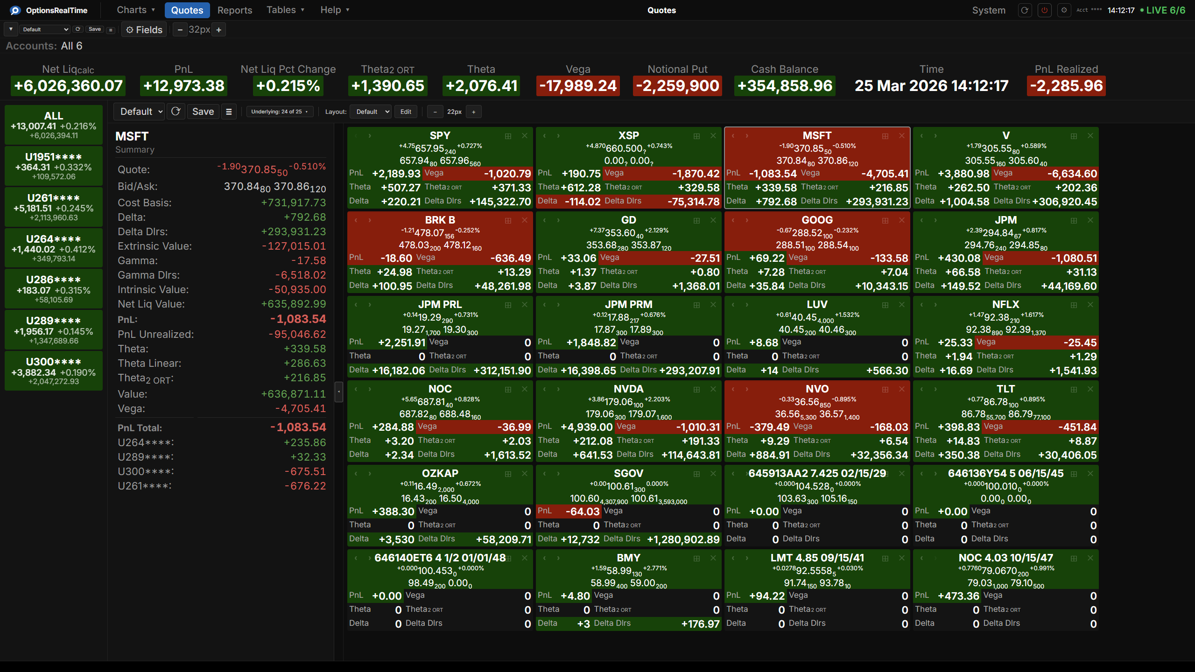Screen dimensions: 1195x672
Task: Click next arrow on GOOG tile
Action: 747,220
